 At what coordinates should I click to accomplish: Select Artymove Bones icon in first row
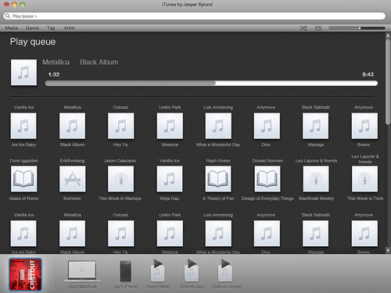click(x=364, y=126)
